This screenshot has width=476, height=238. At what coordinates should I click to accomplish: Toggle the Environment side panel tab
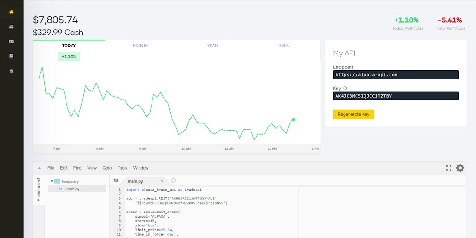coord(39,190)
